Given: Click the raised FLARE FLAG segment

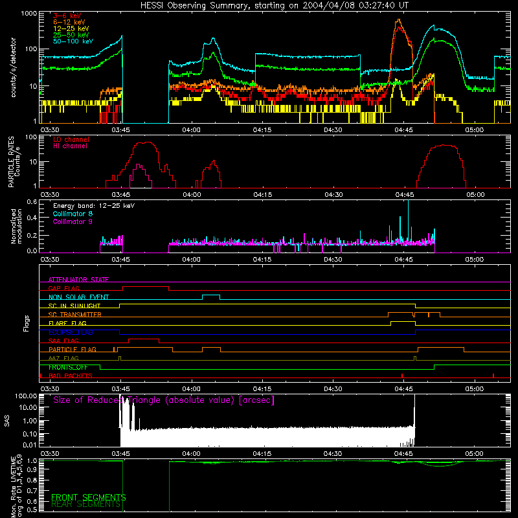Looking at the screenshot, I should [x=403, y=321].
